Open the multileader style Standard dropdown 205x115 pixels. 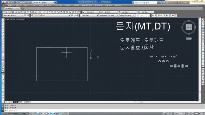pyautogui.click(x=147, y=12)
